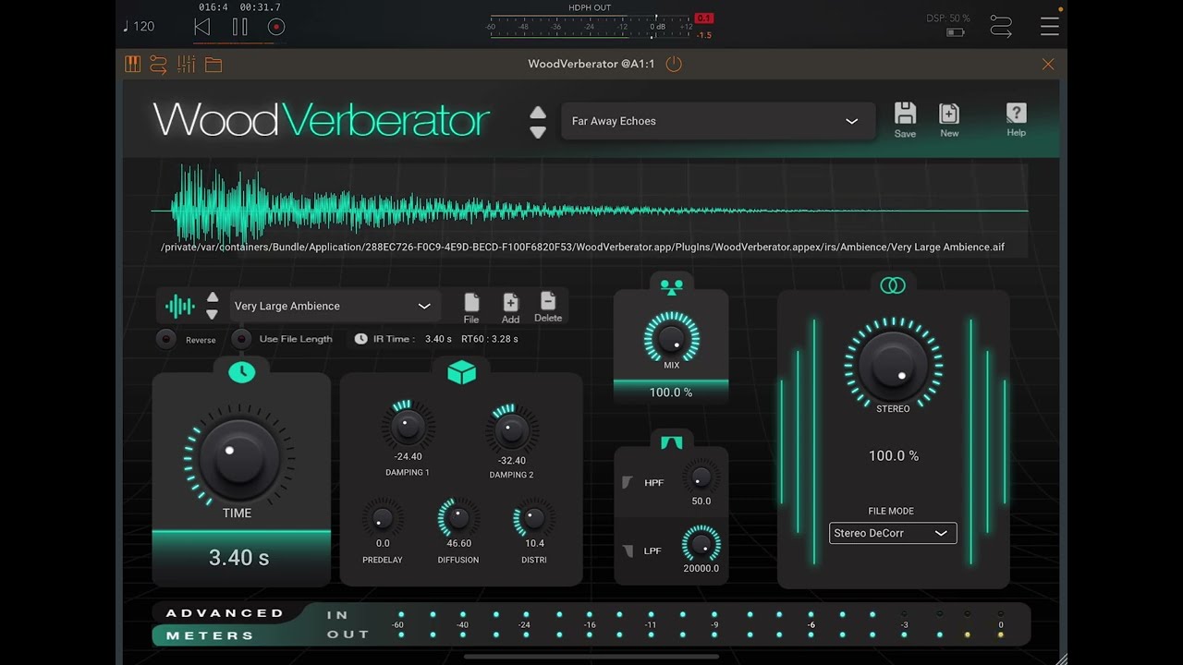Click the -24.40 Damping 1 value
This screenshot has height=665, width=1183.
[408, 456]
